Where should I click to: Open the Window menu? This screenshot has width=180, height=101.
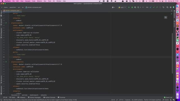[59, 1]
